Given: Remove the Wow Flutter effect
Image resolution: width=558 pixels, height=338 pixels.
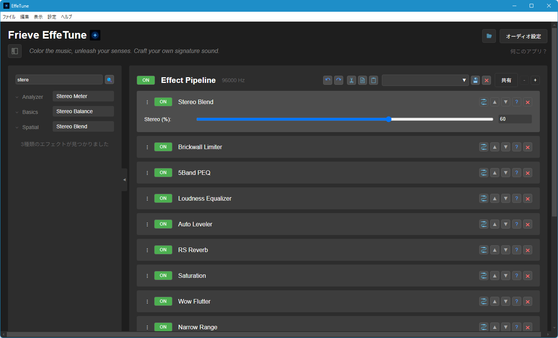Looking at the screenshot, I should tap(528, 301).
